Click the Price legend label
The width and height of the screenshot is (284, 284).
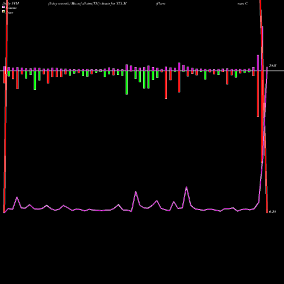pos(10,12)
